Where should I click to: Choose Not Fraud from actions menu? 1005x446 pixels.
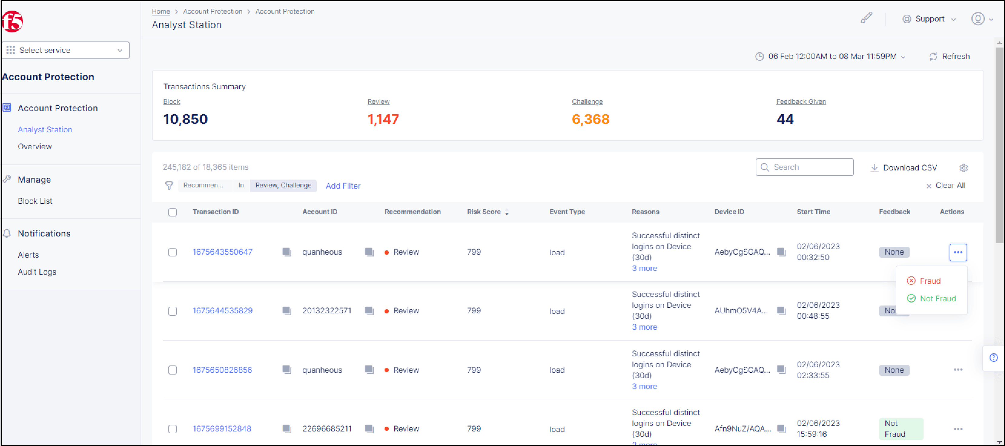(x=937, y=299)
